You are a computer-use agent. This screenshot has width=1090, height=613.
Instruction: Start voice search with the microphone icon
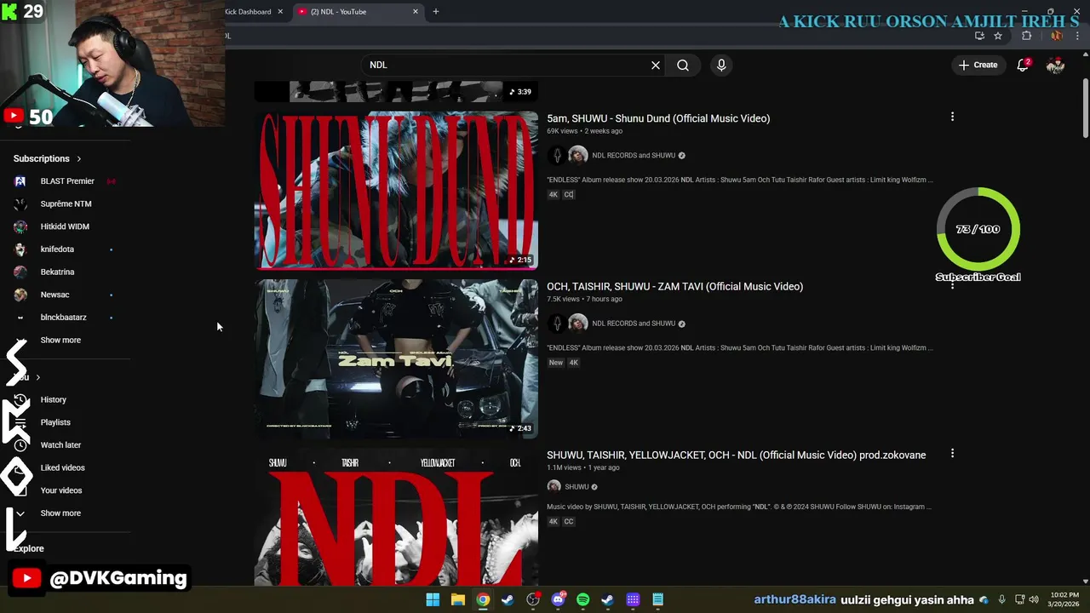point(721,65)
